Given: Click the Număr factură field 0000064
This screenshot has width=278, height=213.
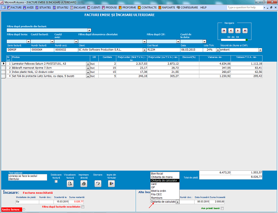Looking at the screenshot, I should [x=42, y=50].
